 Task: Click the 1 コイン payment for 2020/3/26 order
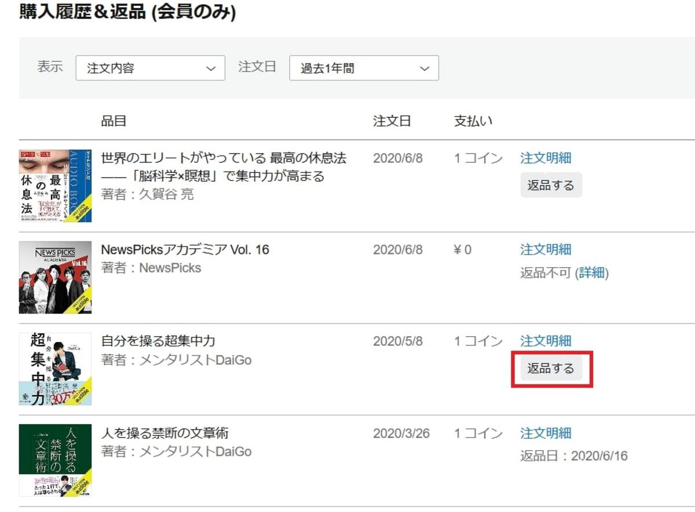pyautogui.click(x=478, y=433)
